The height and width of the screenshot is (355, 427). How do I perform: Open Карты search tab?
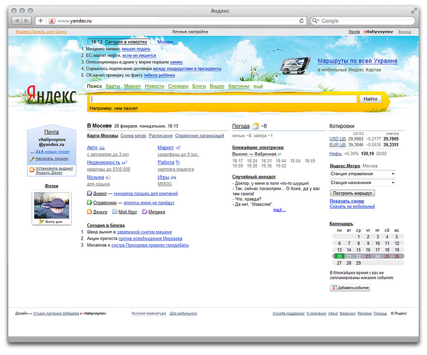tap(113, 86)
